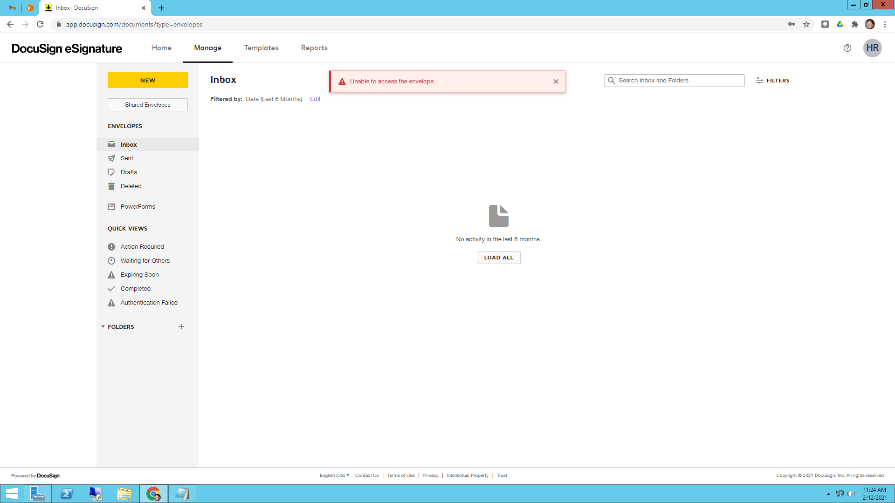895x503 pixels.
Task: Switch to the Gmail pinned tab
Action: tap(13, 8)
